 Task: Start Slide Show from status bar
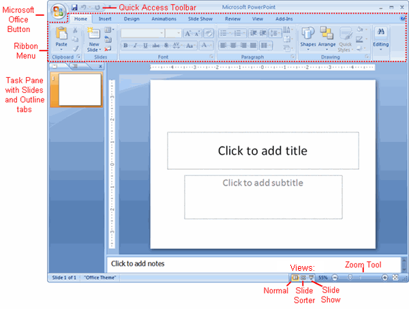tap(312, 278)
